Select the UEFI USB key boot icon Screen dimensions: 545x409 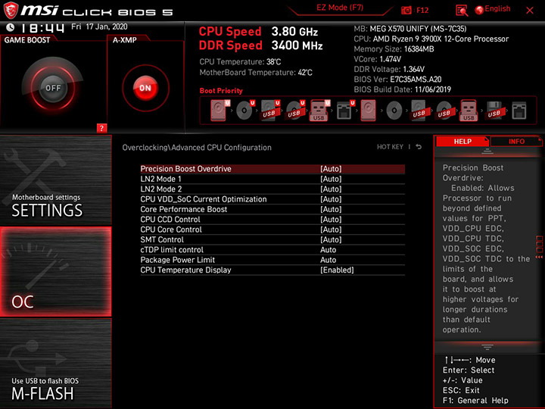[x=319, y=111]
